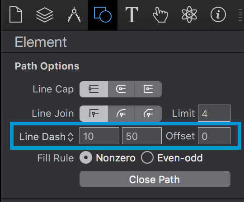Viewport: 244px width, 202px height.
Task: Open the Actions pointing hand icon
Action: point(160,15)
